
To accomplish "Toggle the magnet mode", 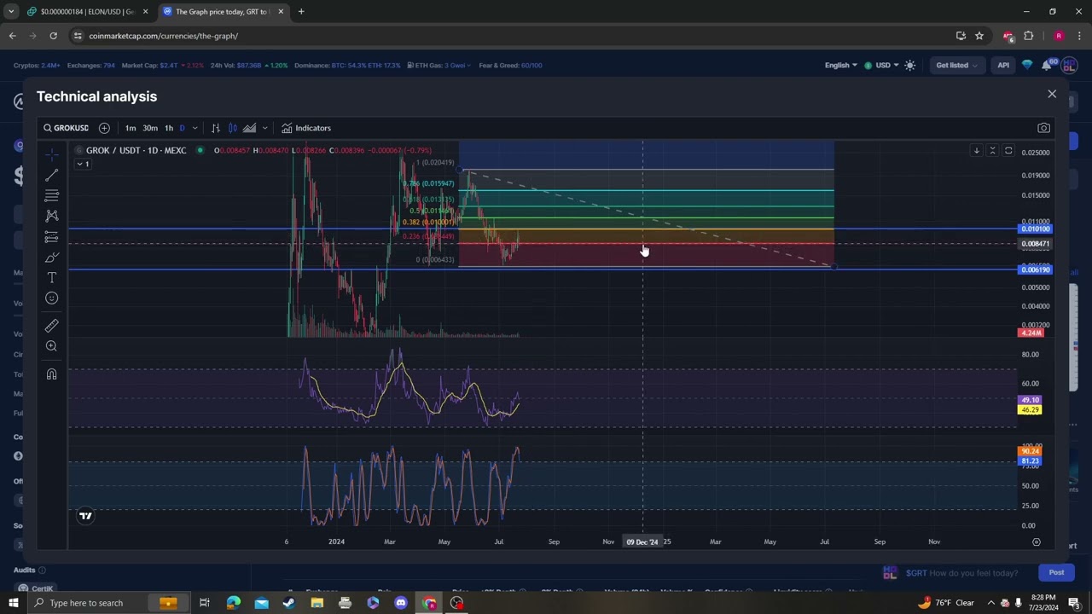I will pyautogui.click(x=51, y=374).
